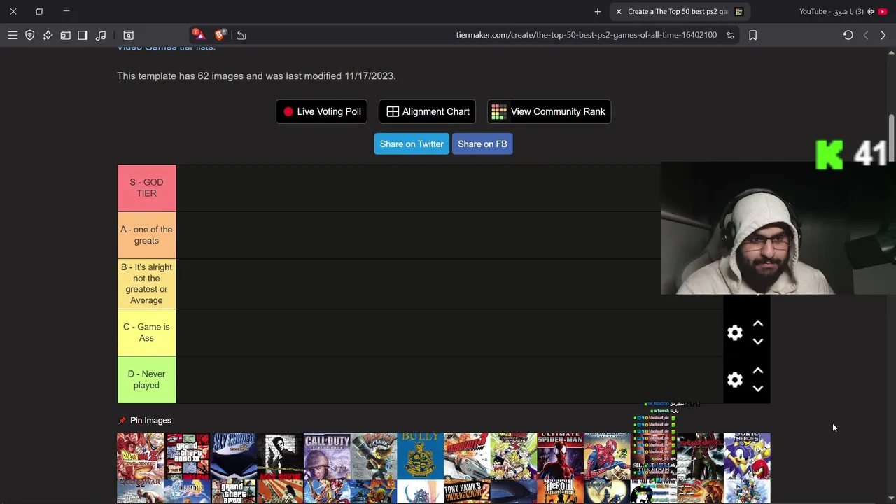Select the Dragon Ball Z Tenkaichi 3 cover
The width and height of the screenshot is (896, 504).
(x=514, y=456)
